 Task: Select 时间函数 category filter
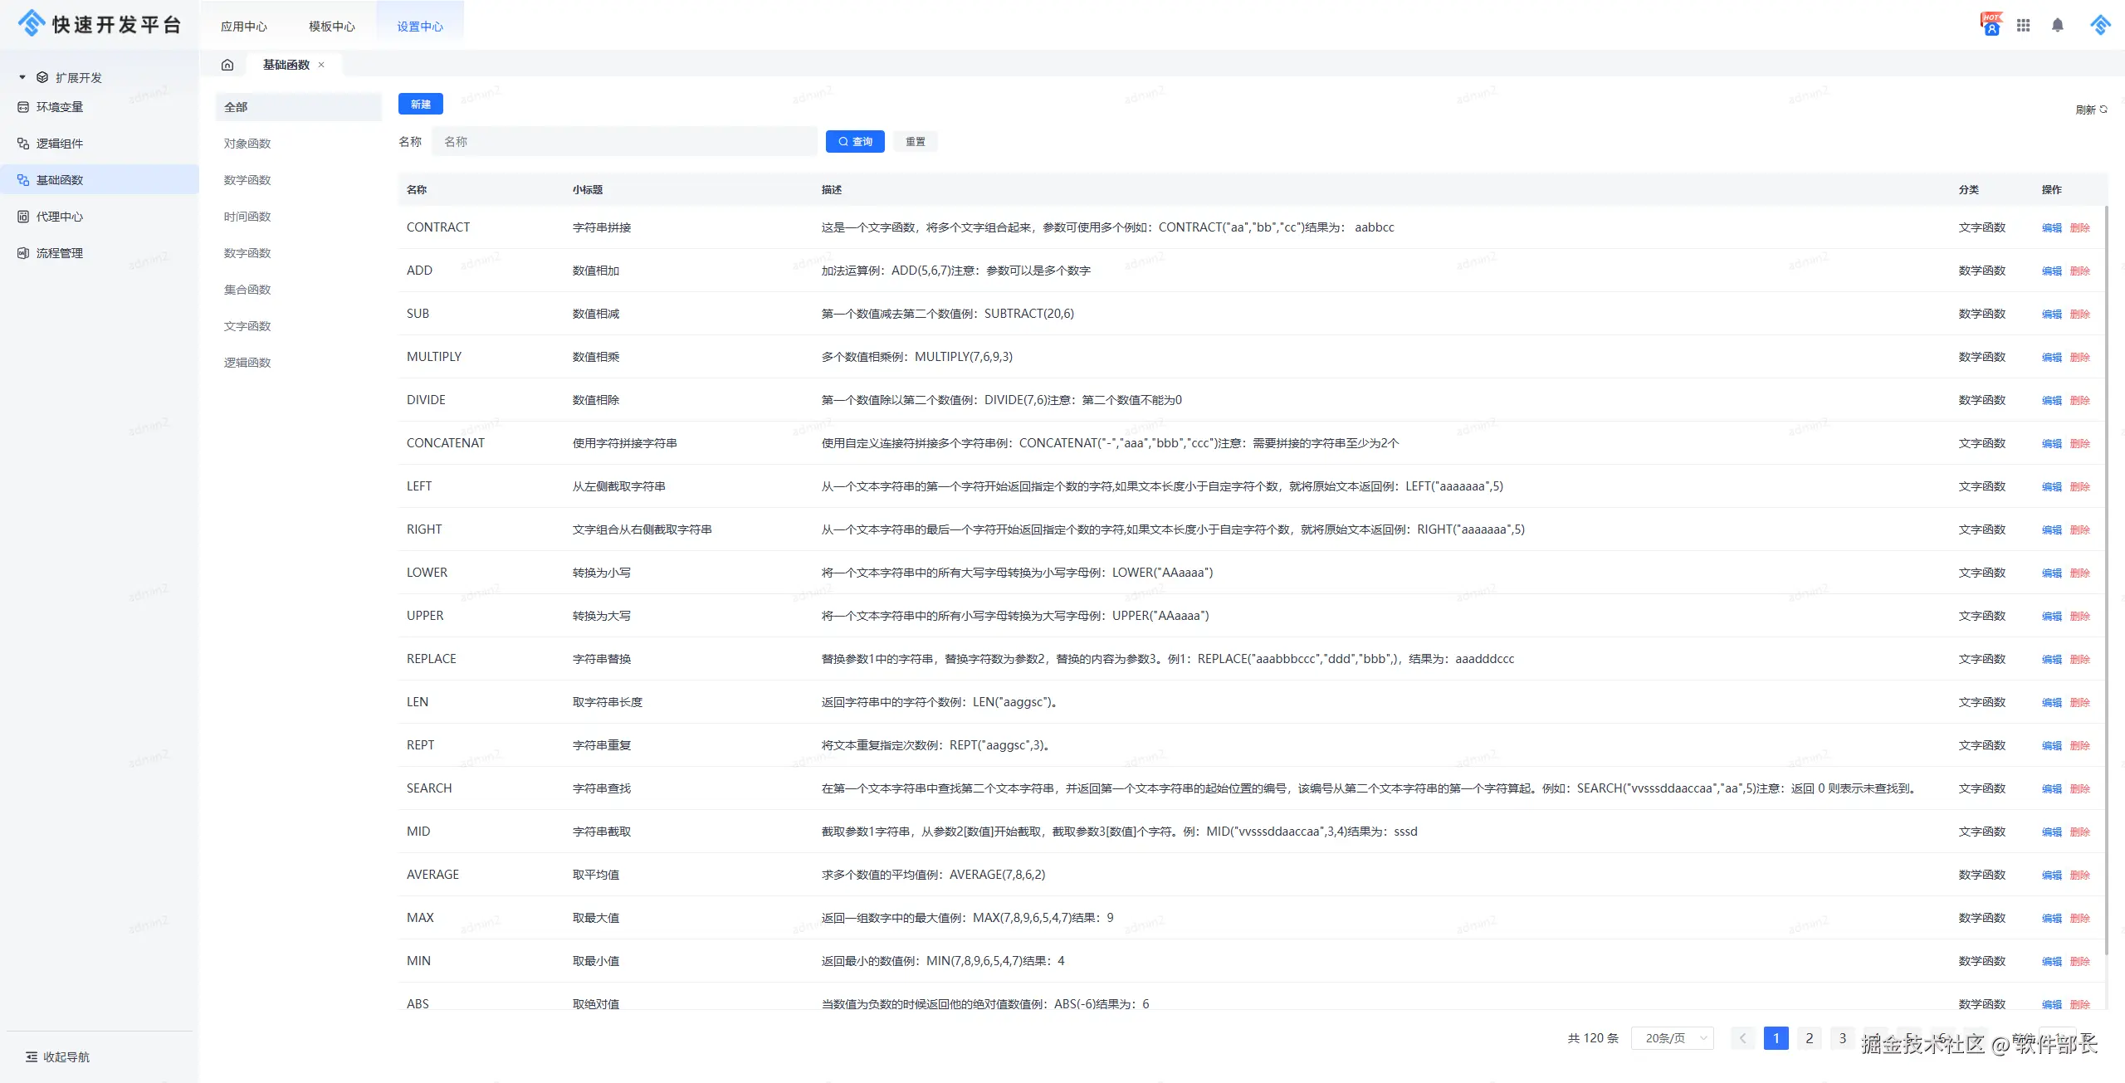pos(247,217)
